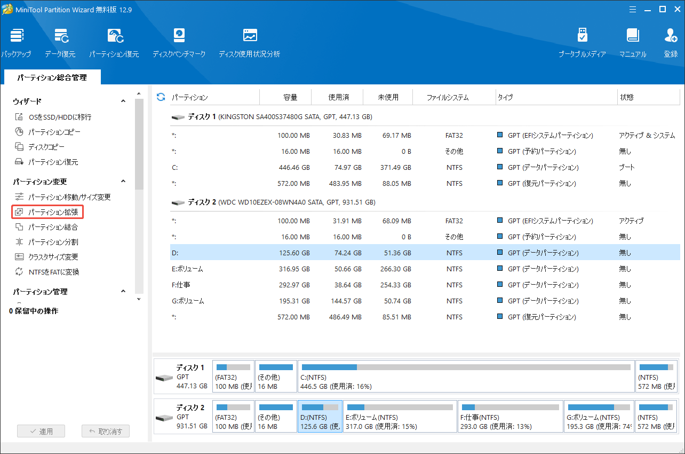Click アクティブ & システム status cell
685x454 pixels.
(x=647, y=135)
